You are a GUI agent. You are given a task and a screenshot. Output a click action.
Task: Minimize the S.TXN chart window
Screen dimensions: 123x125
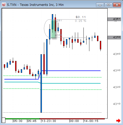(100, 5)
